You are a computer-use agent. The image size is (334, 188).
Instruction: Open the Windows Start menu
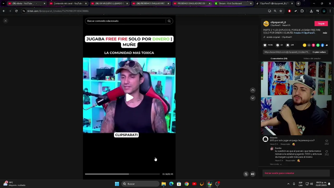(x=117, y=184)
